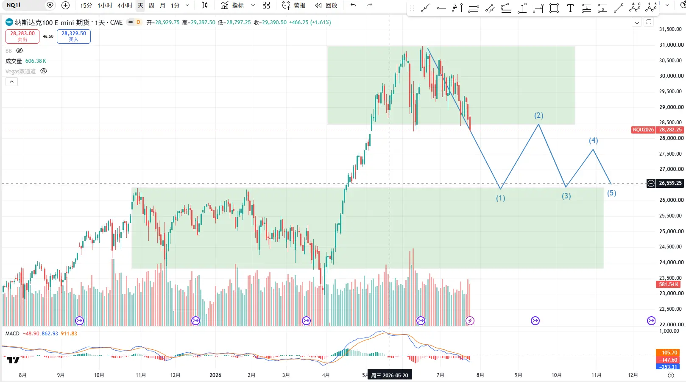The image size is (686, 382).
Task: Click the 周三 2026-05-20 date label
Action: (390, 375)
